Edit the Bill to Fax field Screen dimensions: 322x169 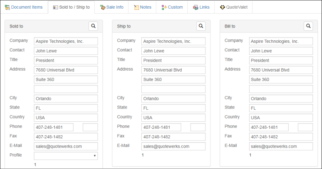(x=281, y=137)
